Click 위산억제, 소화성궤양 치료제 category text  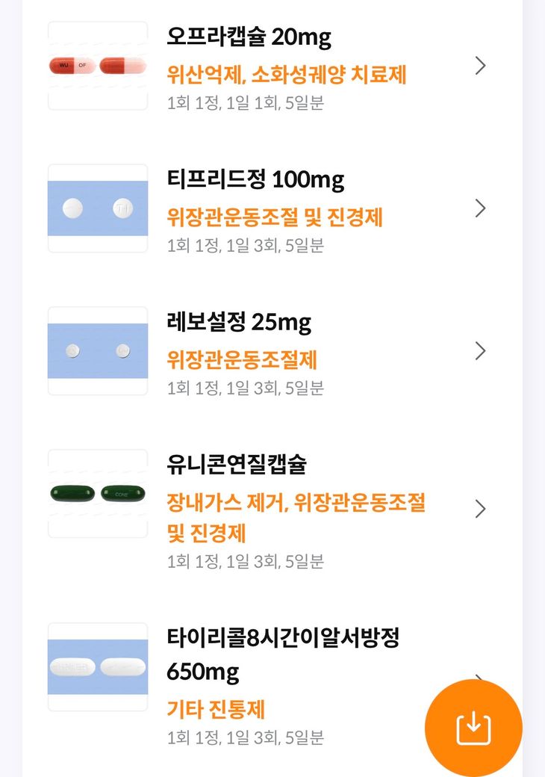287,74
